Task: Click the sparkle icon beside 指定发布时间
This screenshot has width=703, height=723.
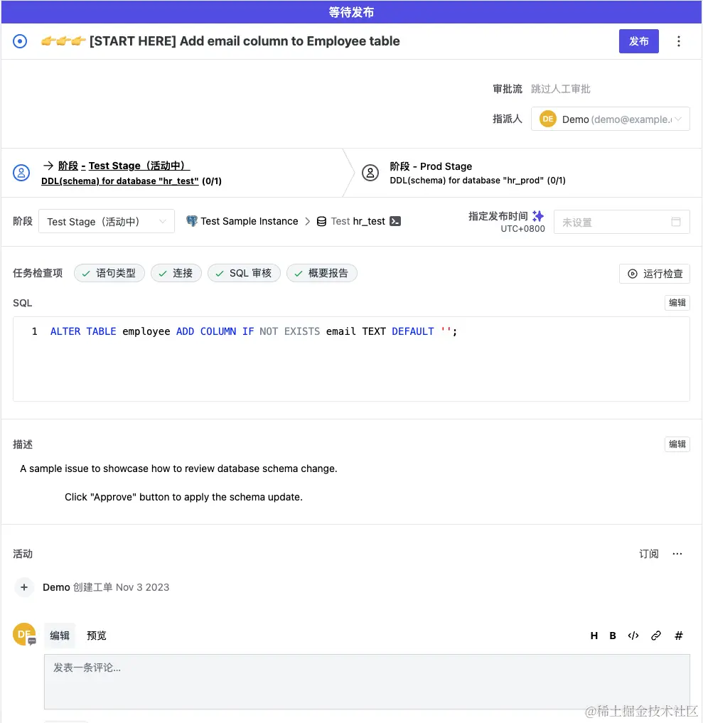Action: click(538, 216)
